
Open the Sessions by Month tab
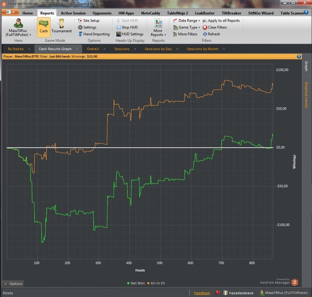pos(202,49)
